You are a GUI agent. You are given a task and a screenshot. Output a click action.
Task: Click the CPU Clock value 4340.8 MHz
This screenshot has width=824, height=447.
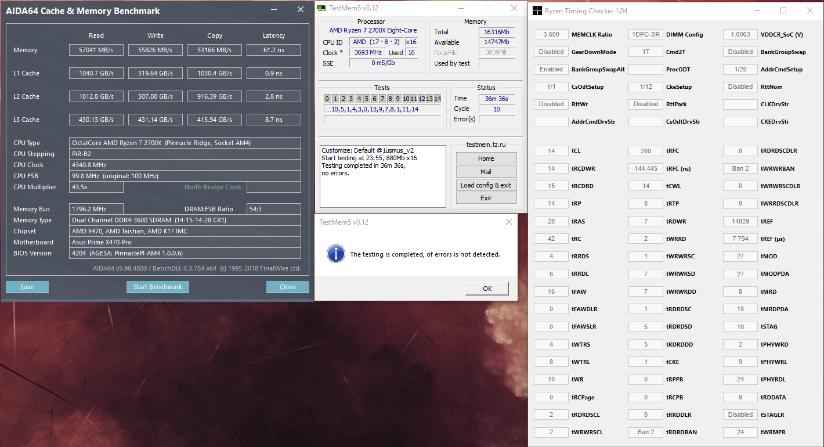coord(185,165)
